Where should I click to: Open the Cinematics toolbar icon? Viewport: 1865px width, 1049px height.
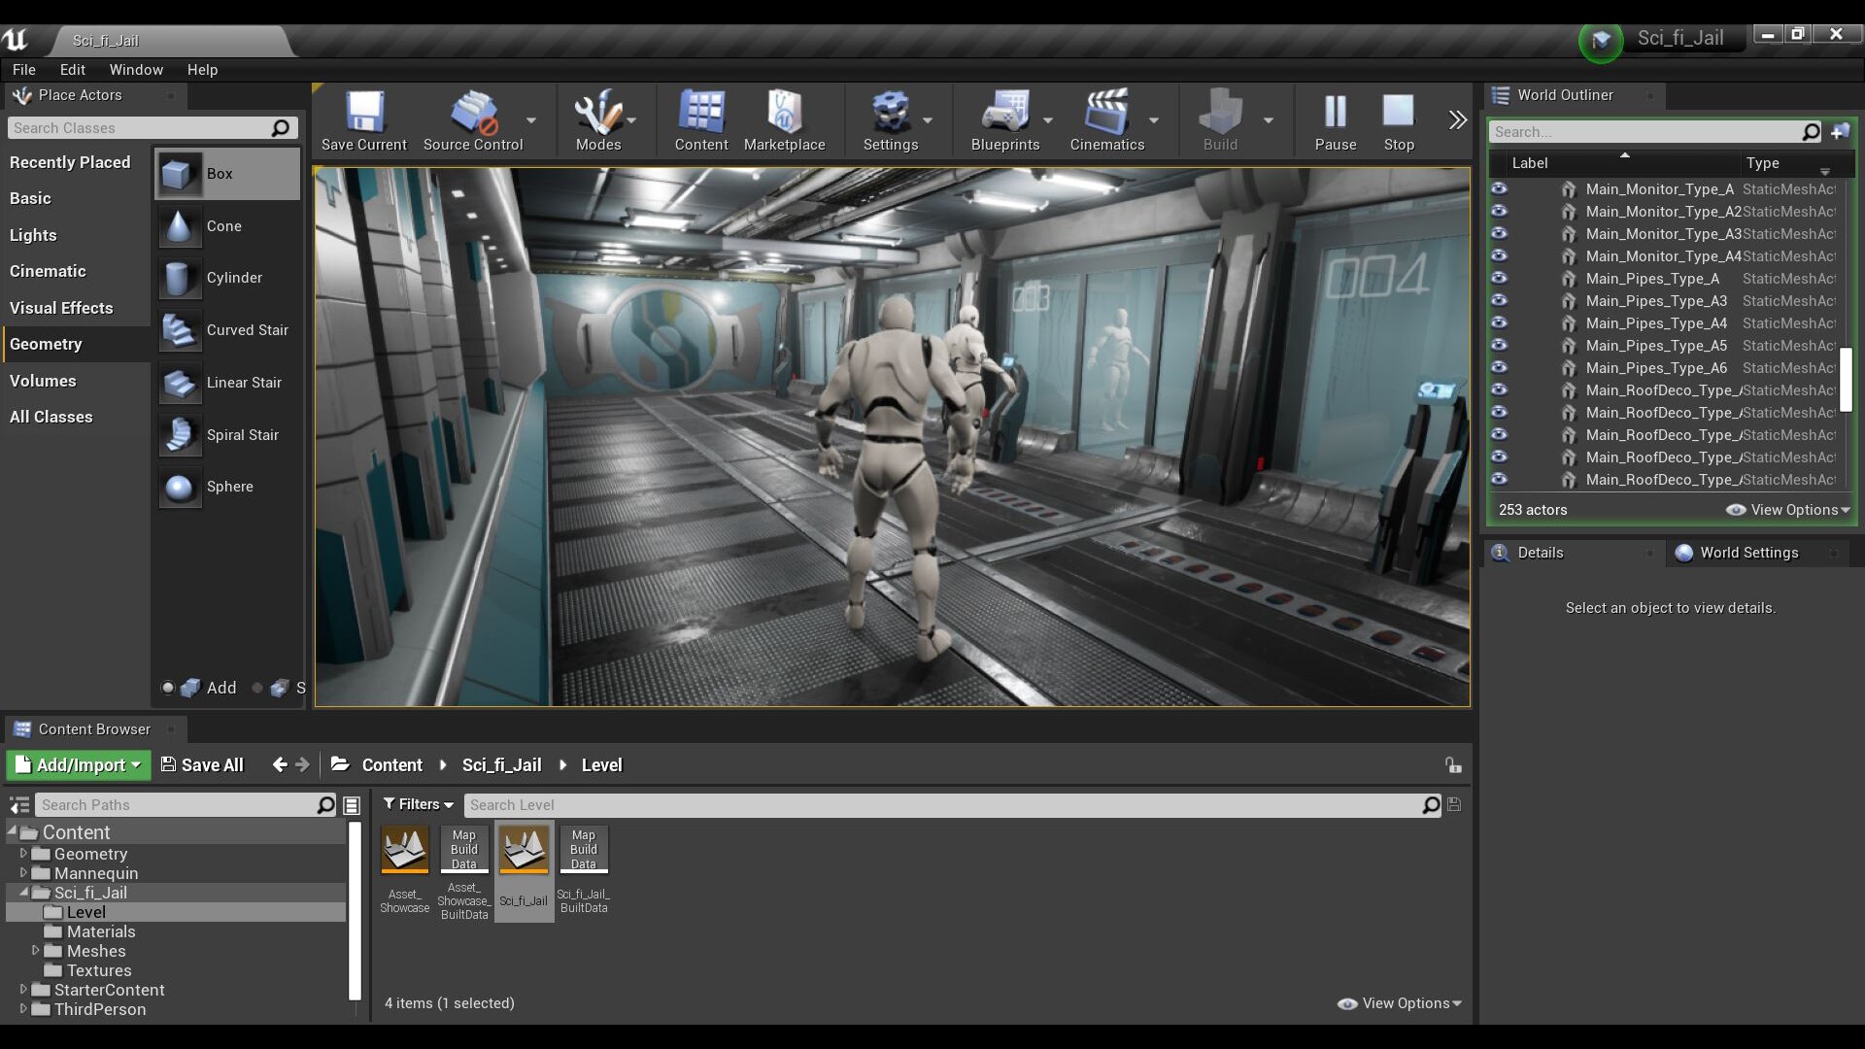[1107, 112]
